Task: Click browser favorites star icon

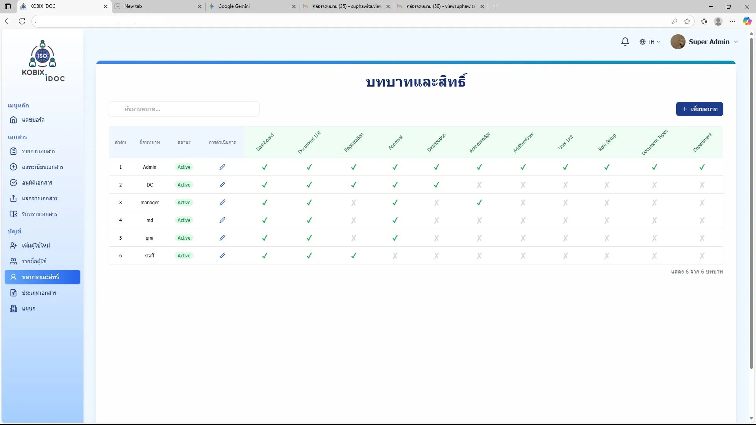Action: [687, 21]
